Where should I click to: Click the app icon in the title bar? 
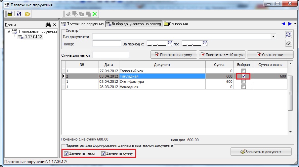click(x=6, y=5)
